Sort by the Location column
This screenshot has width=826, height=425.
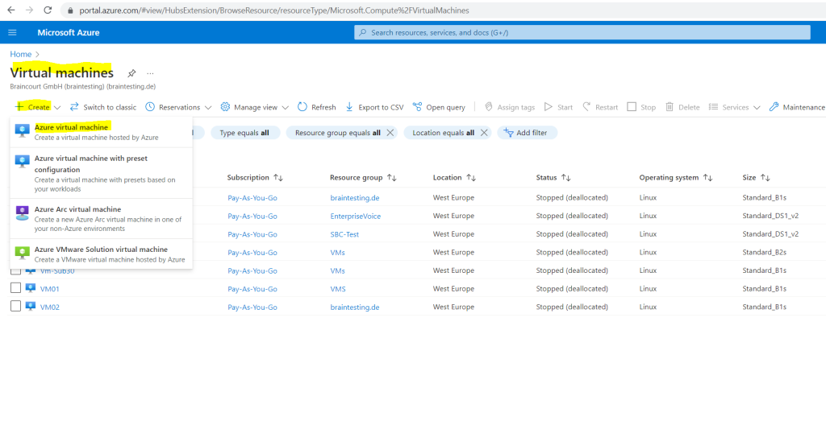454,178
